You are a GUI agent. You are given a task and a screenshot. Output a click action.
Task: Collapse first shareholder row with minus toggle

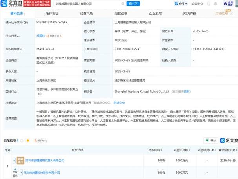coord(14,160)
